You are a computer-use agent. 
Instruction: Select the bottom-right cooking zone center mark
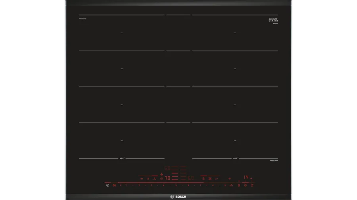click(235, 141)
